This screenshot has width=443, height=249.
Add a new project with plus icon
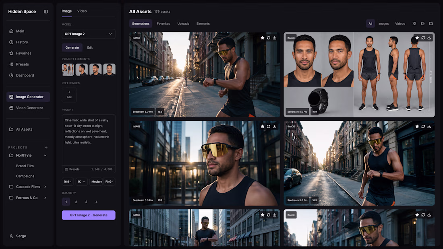coord(46,147)
